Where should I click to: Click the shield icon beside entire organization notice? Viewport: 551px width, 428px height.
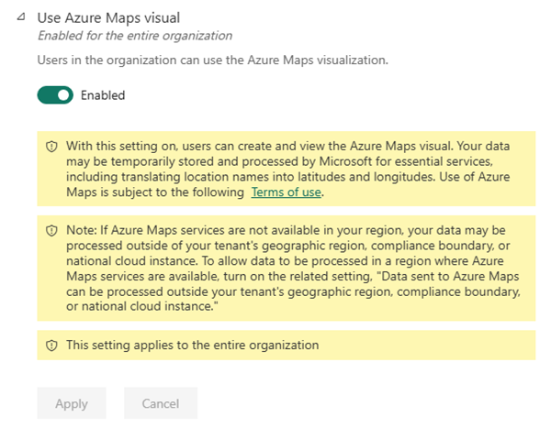click(x=52, y=345)
